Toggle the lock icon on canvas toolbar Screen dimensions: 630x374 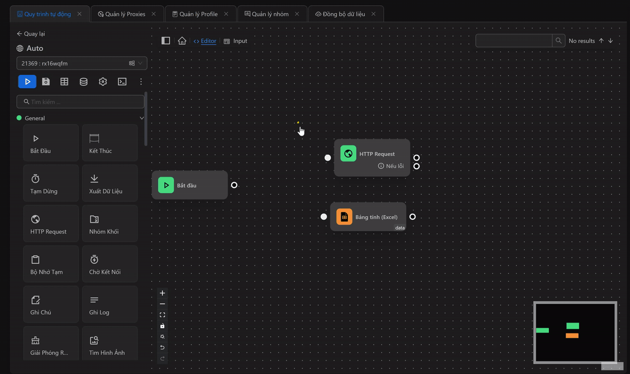click(162, 326)
